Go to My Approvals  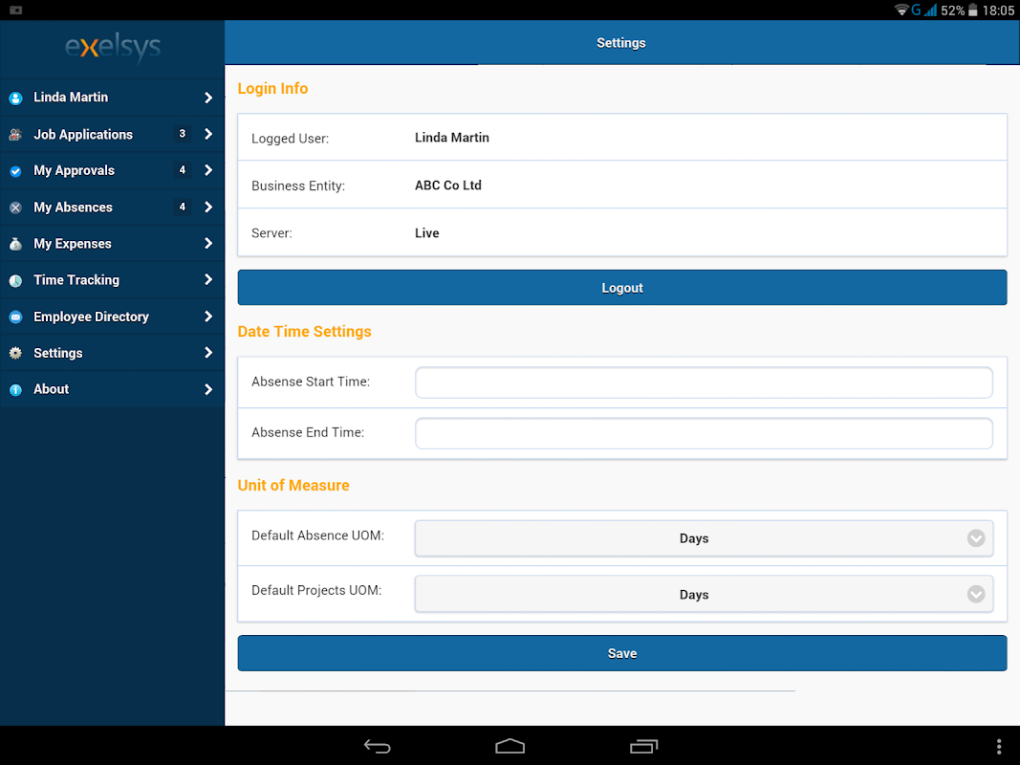coord(112,170)
